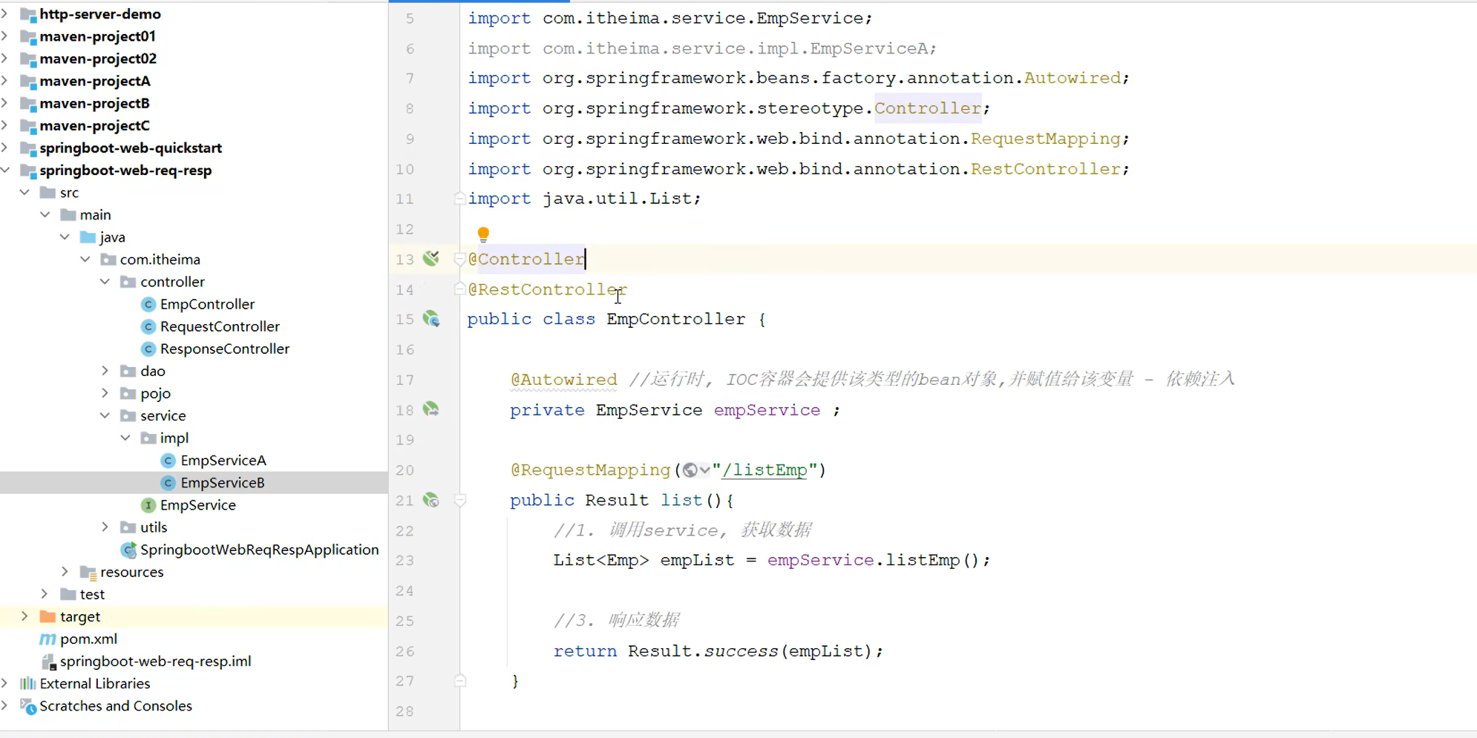Open the EmpController class in the controller package
This screenshot has height=738, width=1477.
207,303
